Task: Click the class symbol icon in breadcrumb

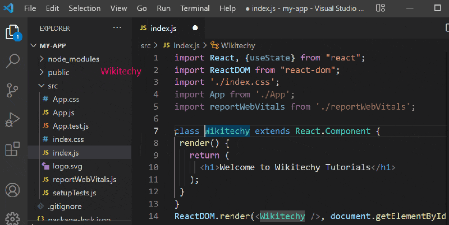Action: 215,45
